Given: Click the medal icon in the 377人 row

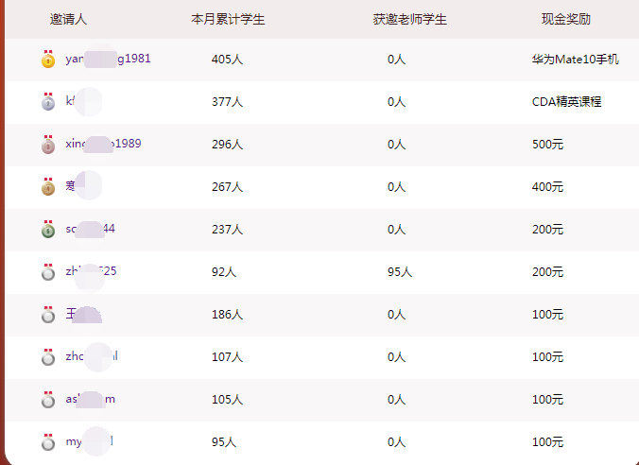Looking at the screenshot, I should [x=48, y=102].
